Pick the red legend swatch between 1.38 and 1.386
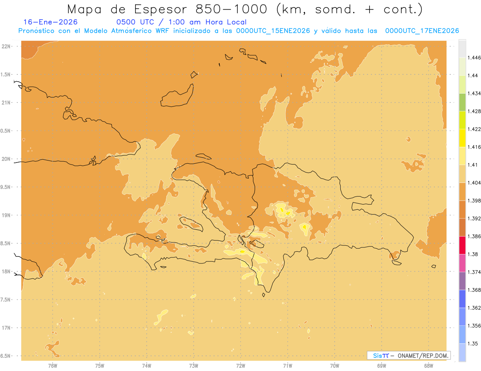This screenshot has width=481, height=371. click(462, 245)
